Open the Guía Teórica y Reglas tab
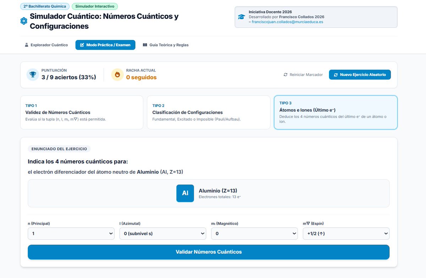Viewport: 426px width, 278px height. coord(166,45)
